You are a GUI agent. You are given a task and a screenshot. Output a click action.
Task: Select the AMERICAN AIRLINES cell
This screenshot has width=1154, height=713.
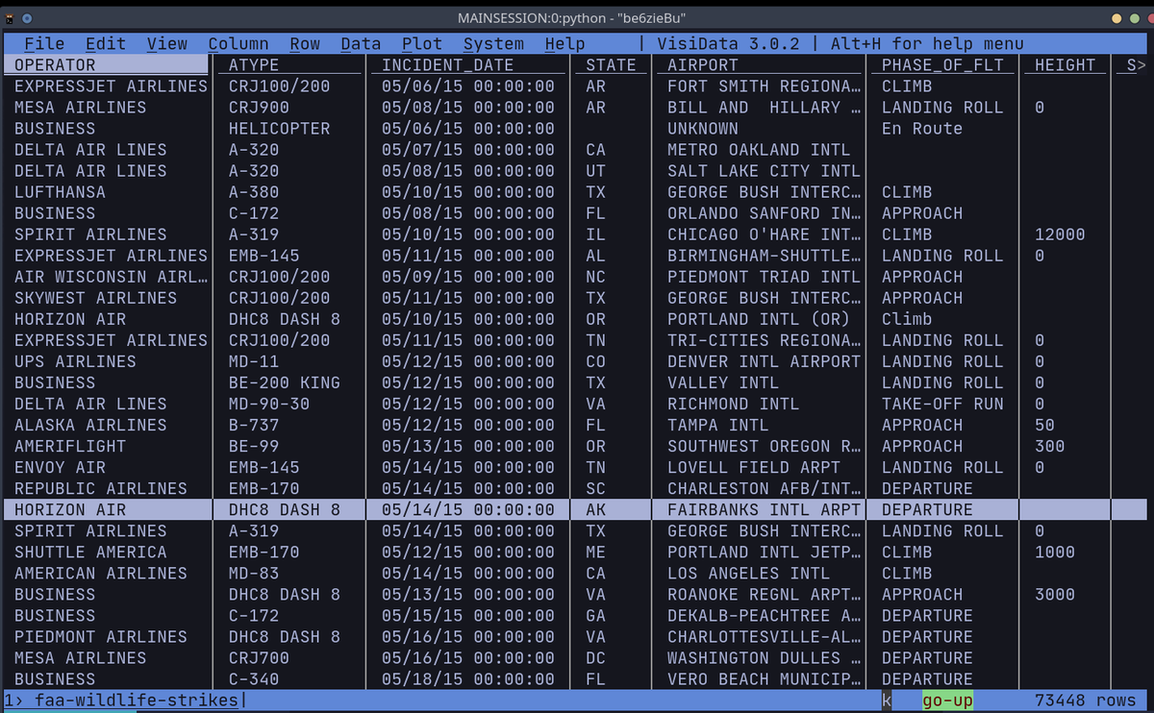(101, 572)
